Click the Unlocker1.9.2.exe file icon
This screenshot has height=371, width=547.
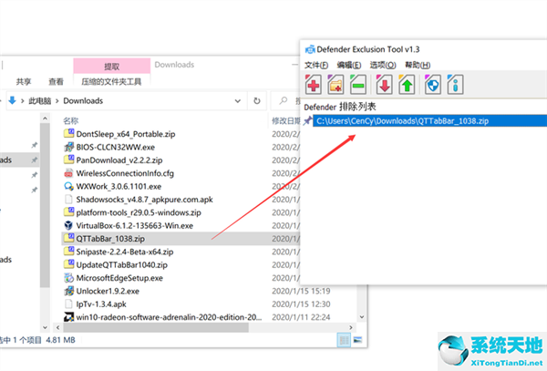pos(68,291)
